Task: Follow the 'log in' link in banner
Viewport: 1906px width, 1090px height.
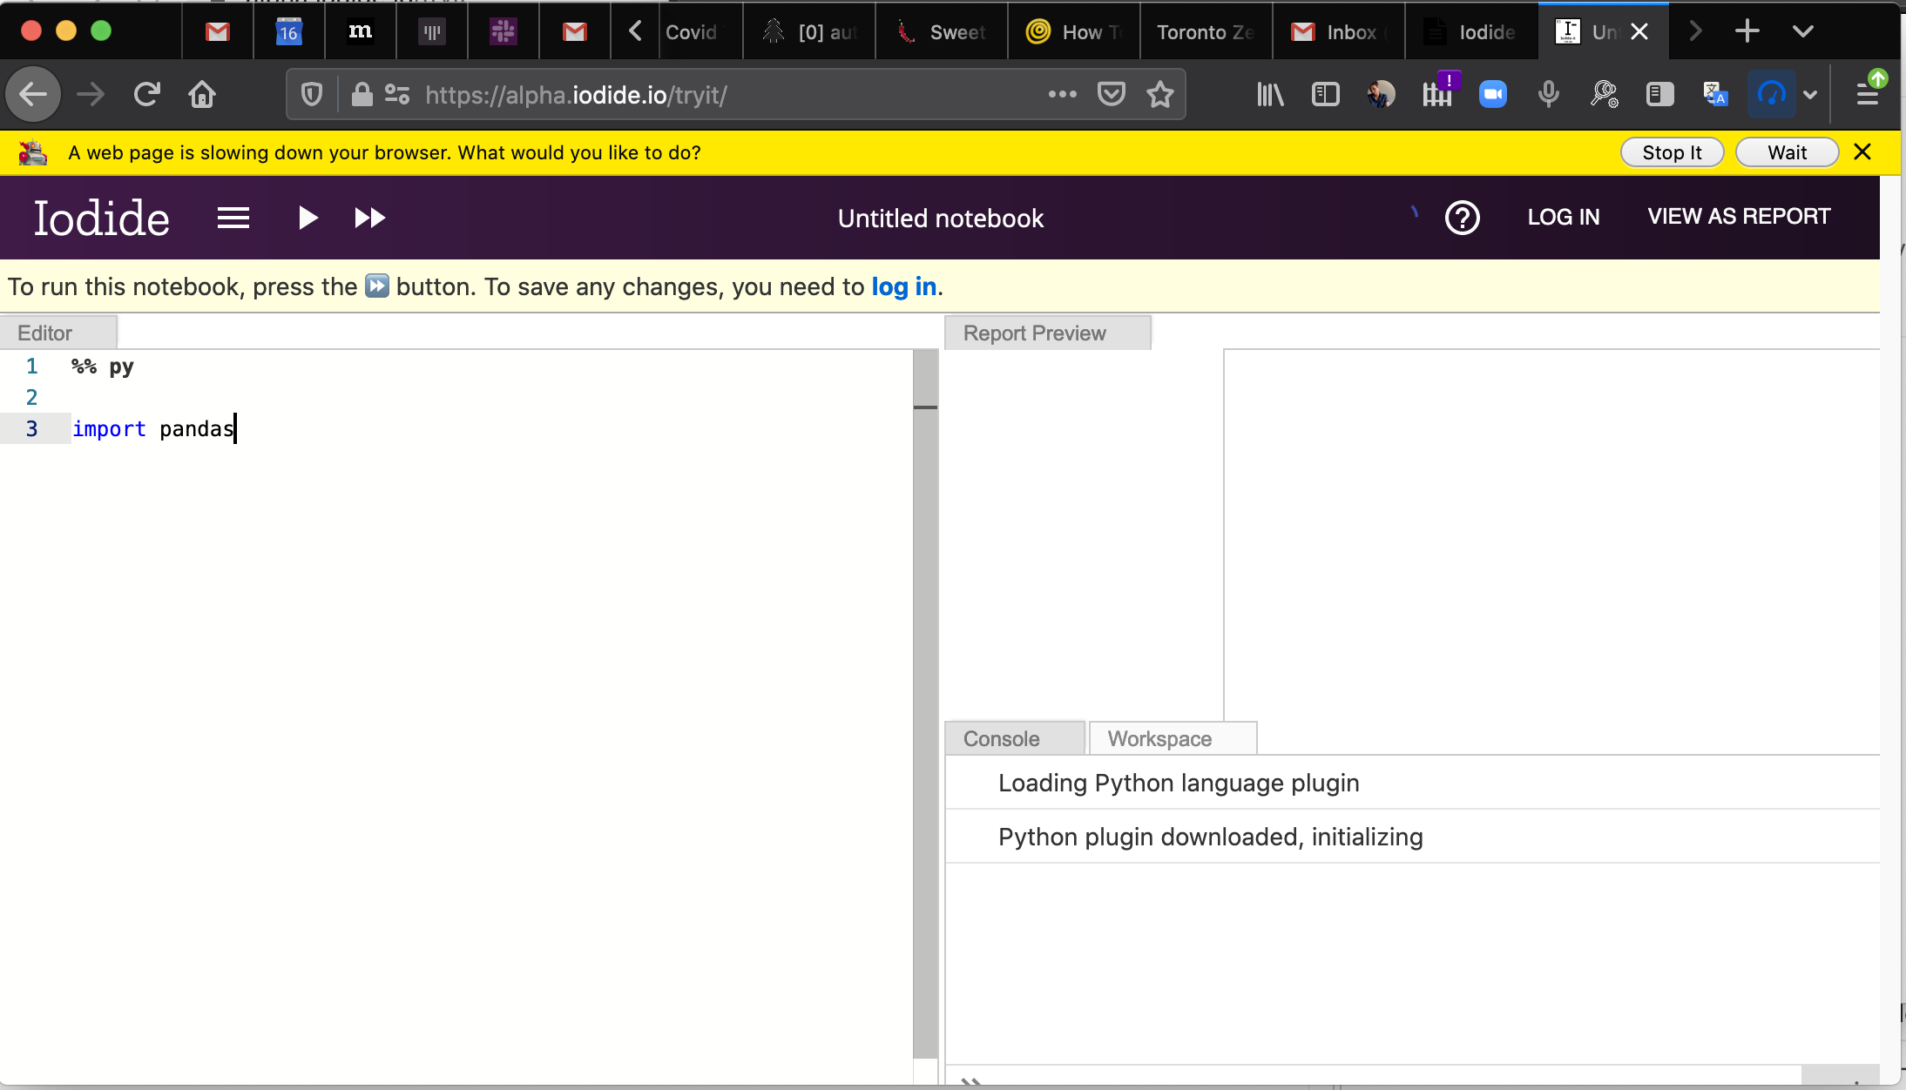Action: click(903, 286)
